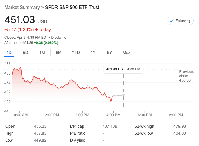The image size is (199, 146).
Task: Switch to the 5D chart tab
Action: [x=26, y=53]
